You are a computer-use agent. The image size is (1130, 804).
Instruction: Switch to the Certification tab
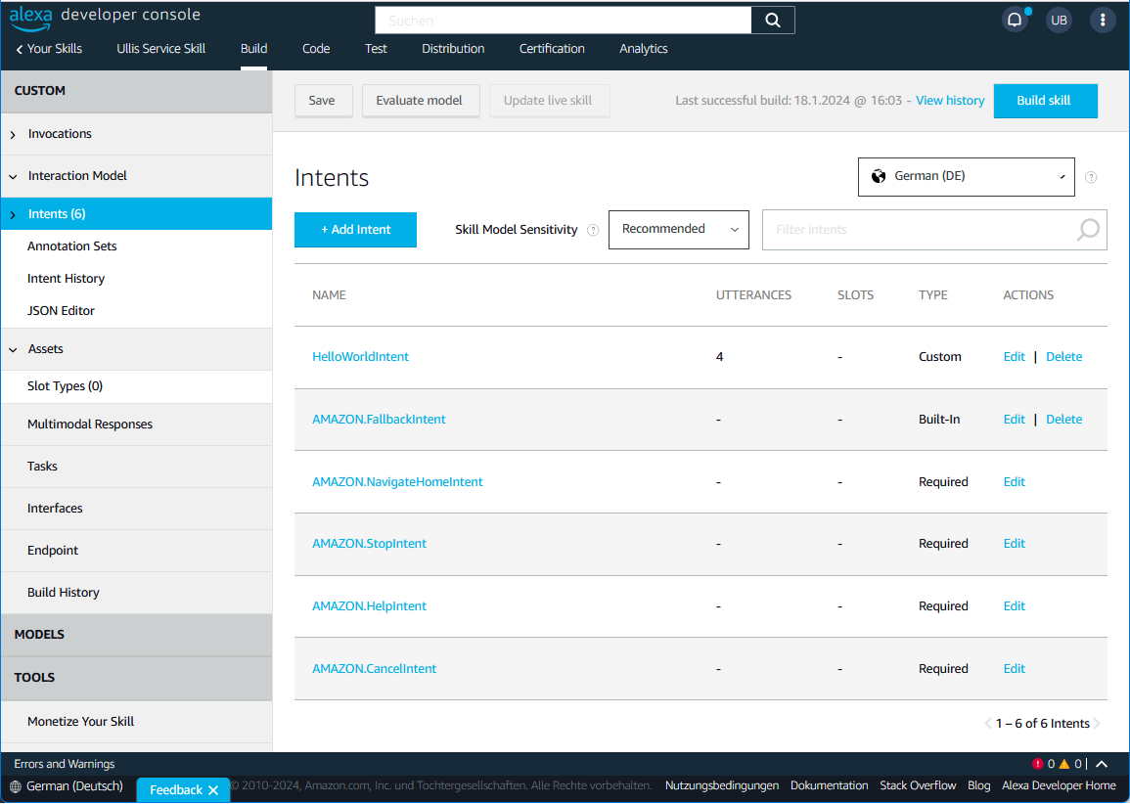point(552,48)
